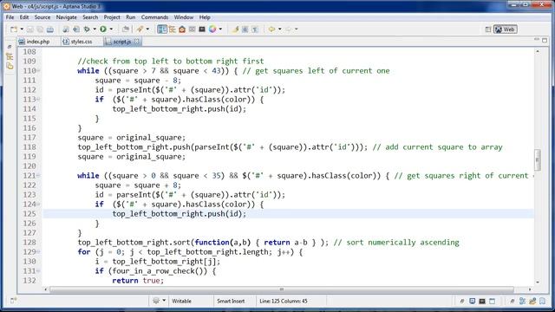The height and width of the screenshot is (312, 555).
Task: Click the black terminal toolbar icon
Action: pos(202,29)
